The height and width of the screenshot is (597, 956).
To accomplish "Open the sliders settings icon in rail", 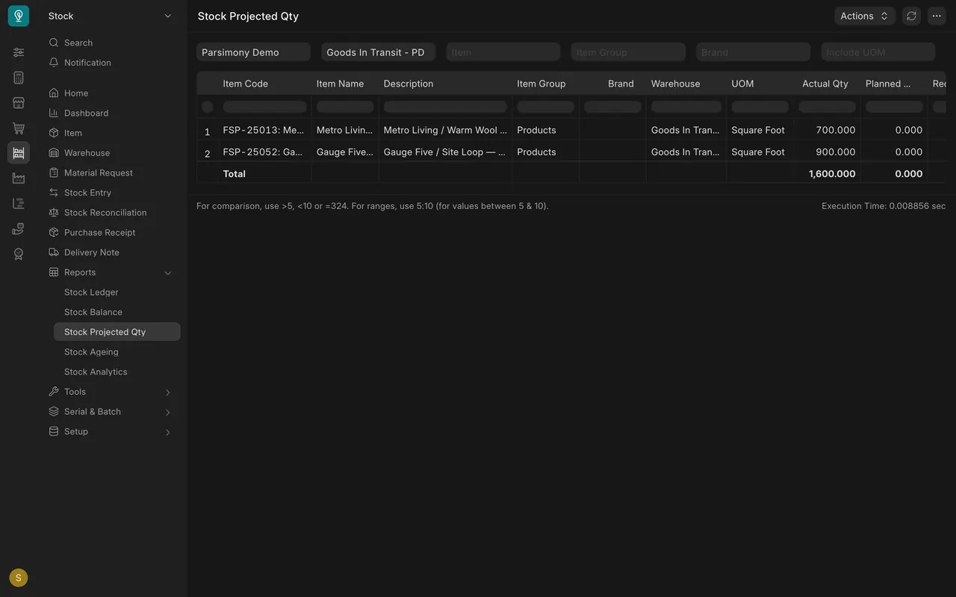I will pos(19,52).
